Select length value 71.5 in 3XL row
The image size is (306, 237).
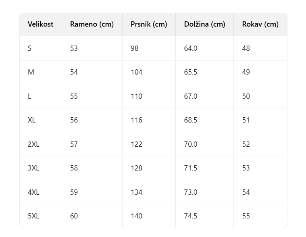tap(191, 168)
